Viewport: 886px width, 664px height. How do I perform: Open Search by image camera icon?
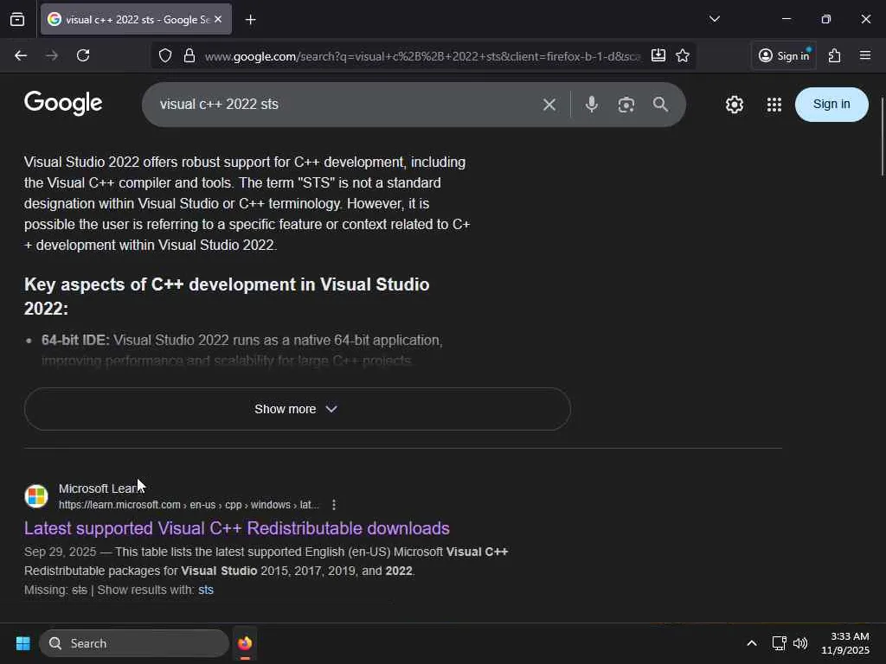click(x=626, y=105)
